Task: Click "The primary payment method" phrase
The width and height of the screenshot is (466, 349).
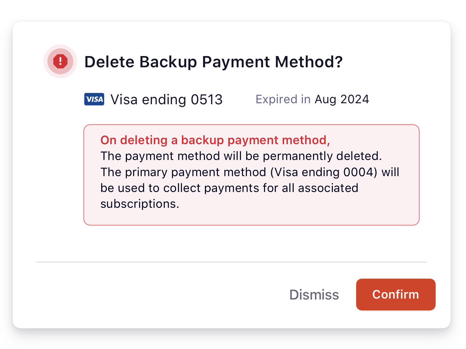Action: pyautogui.click(x=183, y=172)
